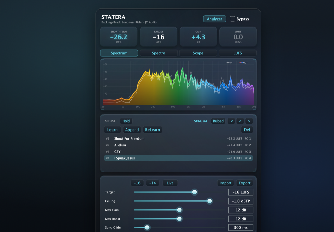Click the IN legend in spectrum display

point(229,63)
